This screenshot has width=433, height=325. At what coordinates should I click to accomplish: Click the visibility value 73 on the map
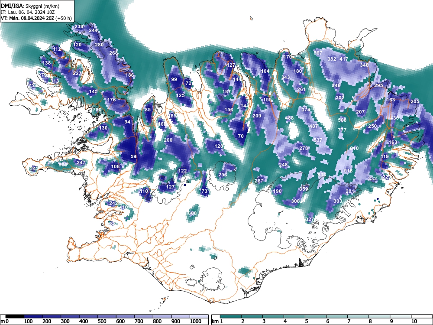pyautogui.click(x=204, y=191)
